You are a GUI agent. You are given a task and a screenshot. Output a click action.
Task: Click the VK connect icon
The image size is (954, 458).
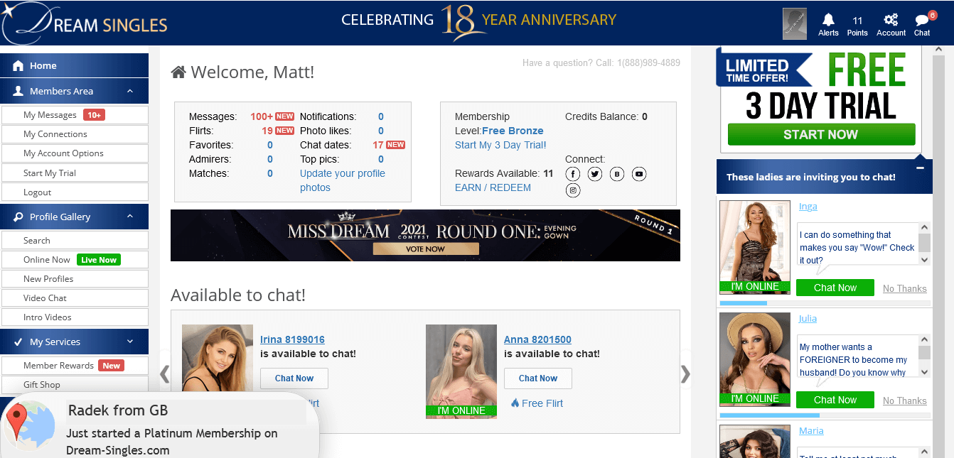click(x=617, y=174)
